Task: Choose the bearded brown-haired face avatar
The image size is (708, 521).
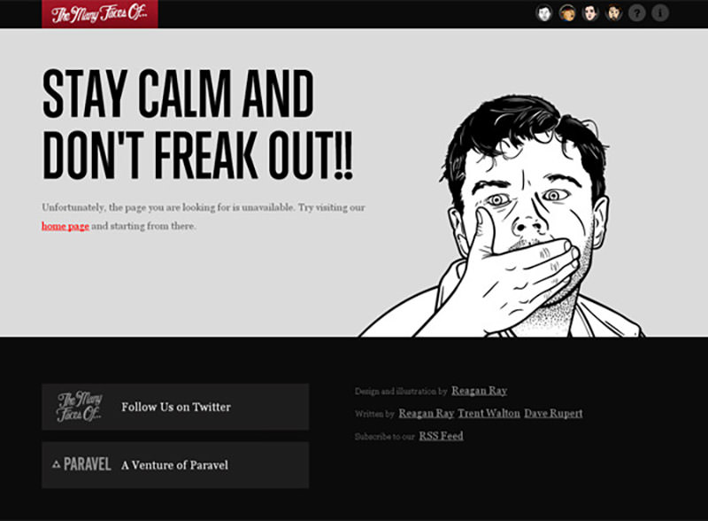Action: pos(613,13)
